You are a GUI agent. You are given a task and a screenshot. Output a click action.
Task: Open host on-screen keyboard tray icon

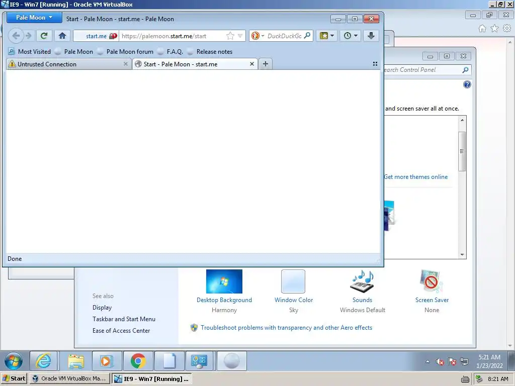[465, 379]
